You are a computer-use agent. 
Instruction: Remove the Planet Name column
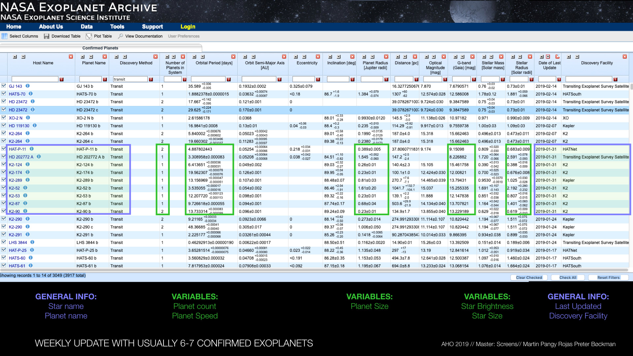pos(105,57)
